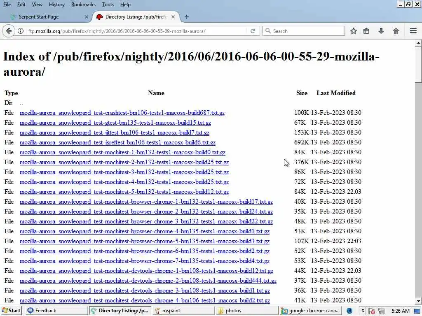Open test-mochitest-5-bm132 build12 file link
Screen dimensions: 422x316
click(124, 192)
